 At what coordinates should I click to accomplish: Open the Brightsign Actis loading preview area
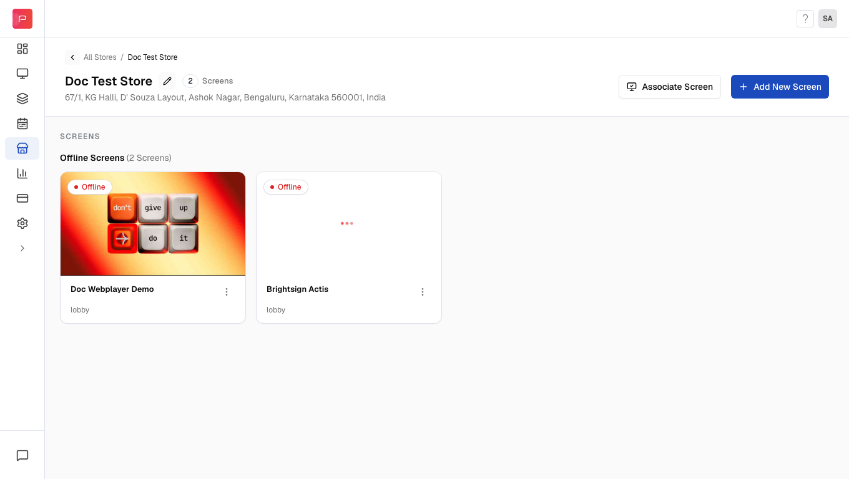[x=349, y=224]
